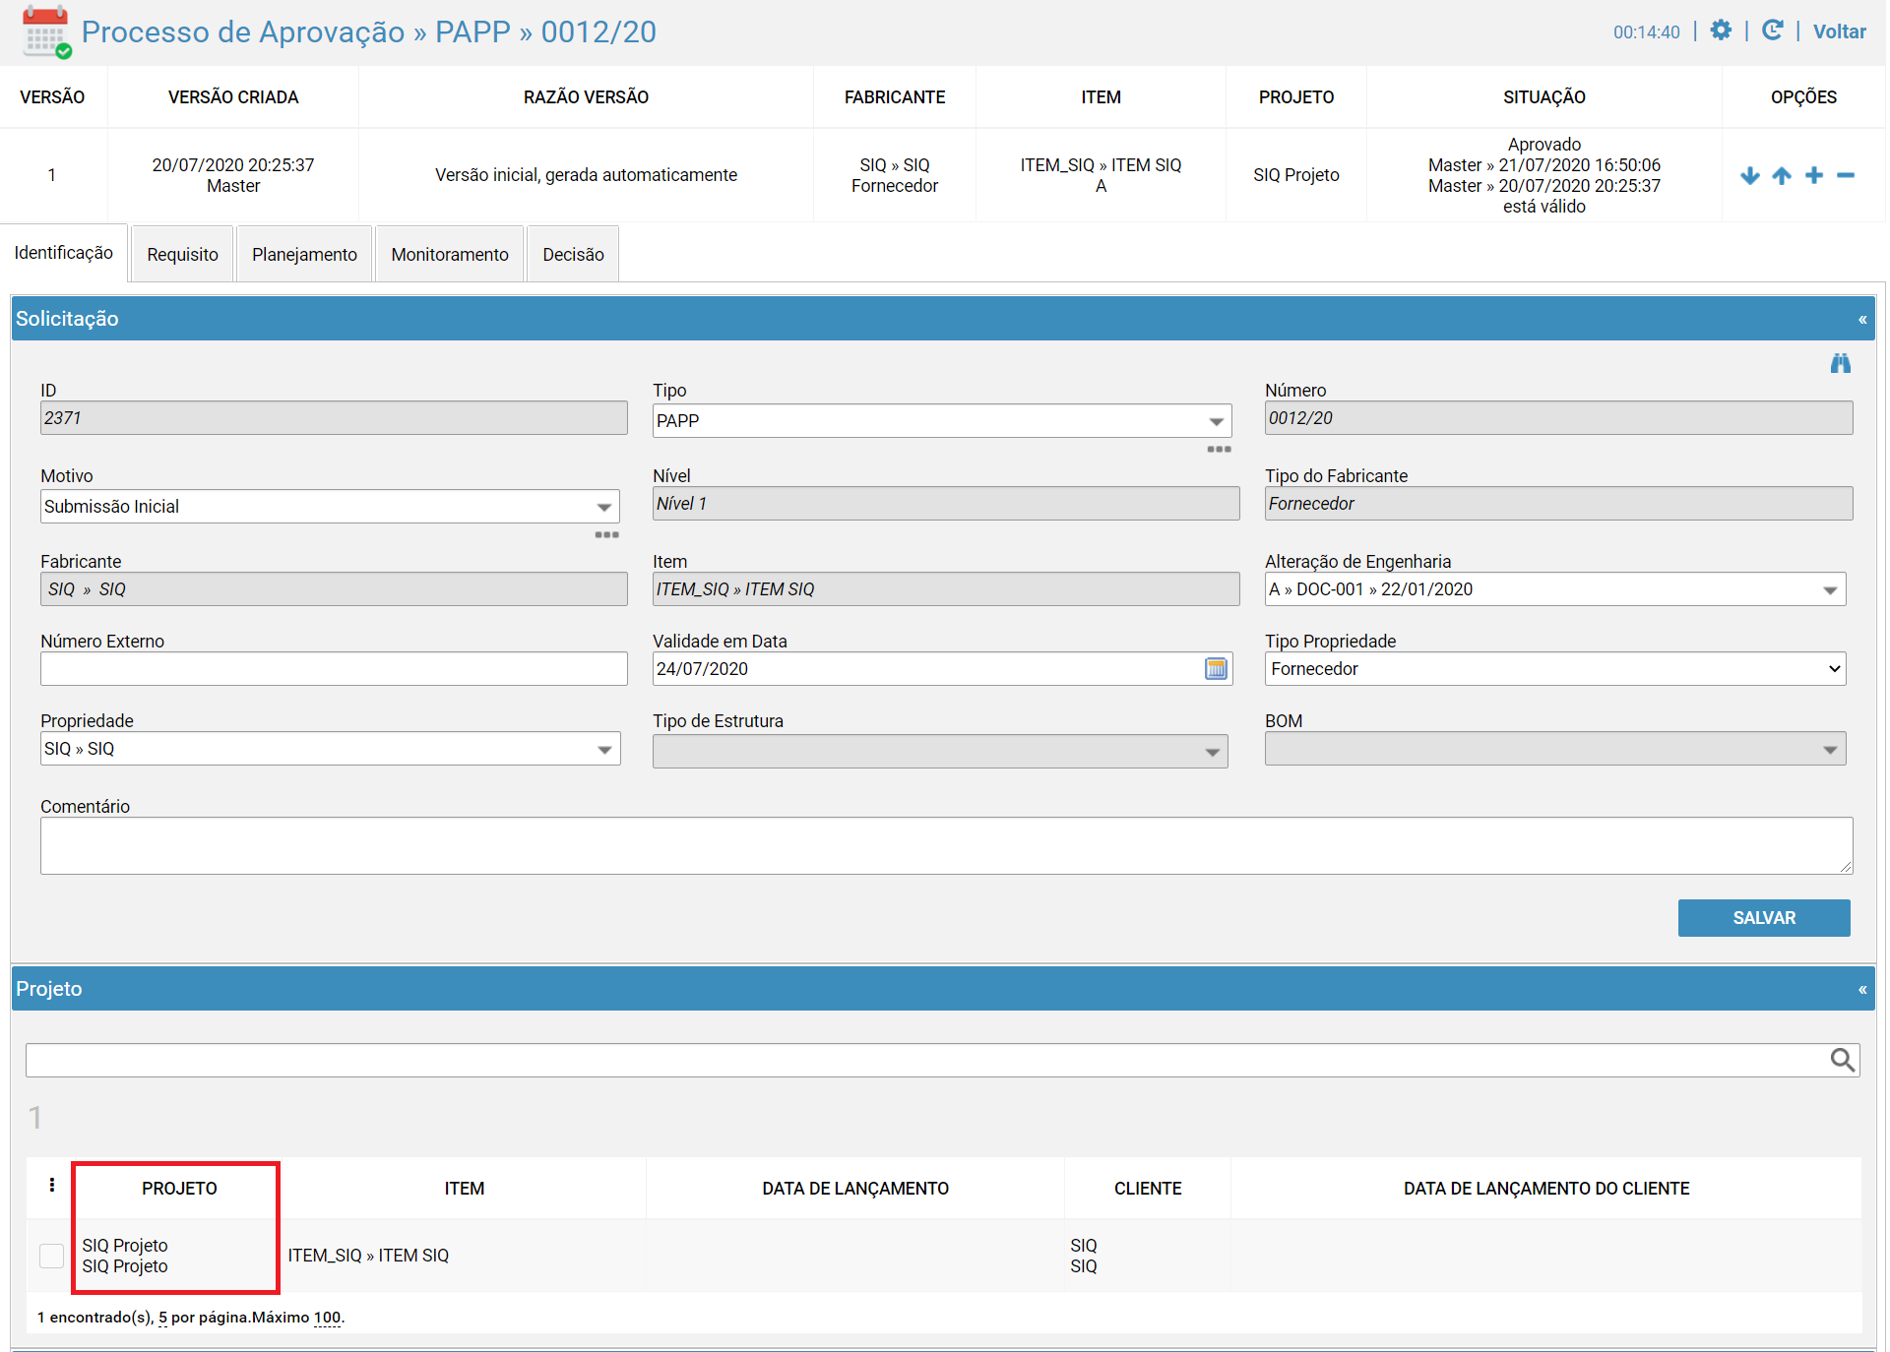Click 'Versão inicial, gerada automaticamente' cell
This screenshot has width=1890, height=1352.
pos(586,175)
